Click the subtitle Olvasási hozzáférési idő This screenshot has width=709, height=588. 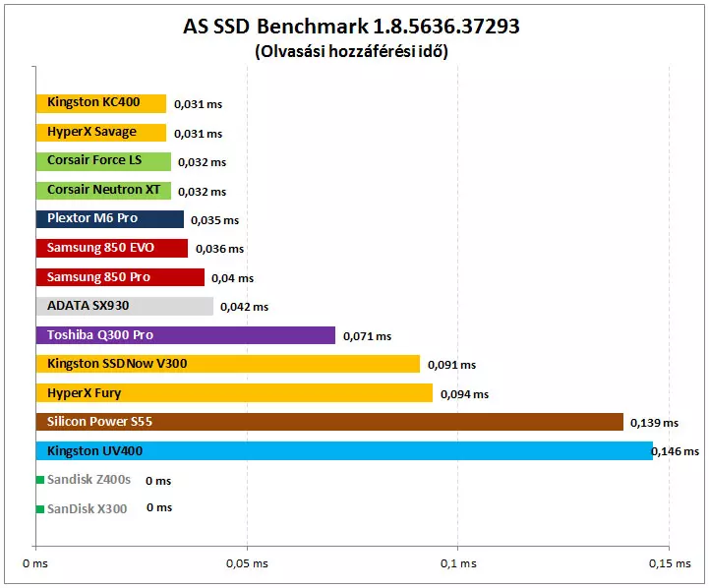[x=351, y=51]
